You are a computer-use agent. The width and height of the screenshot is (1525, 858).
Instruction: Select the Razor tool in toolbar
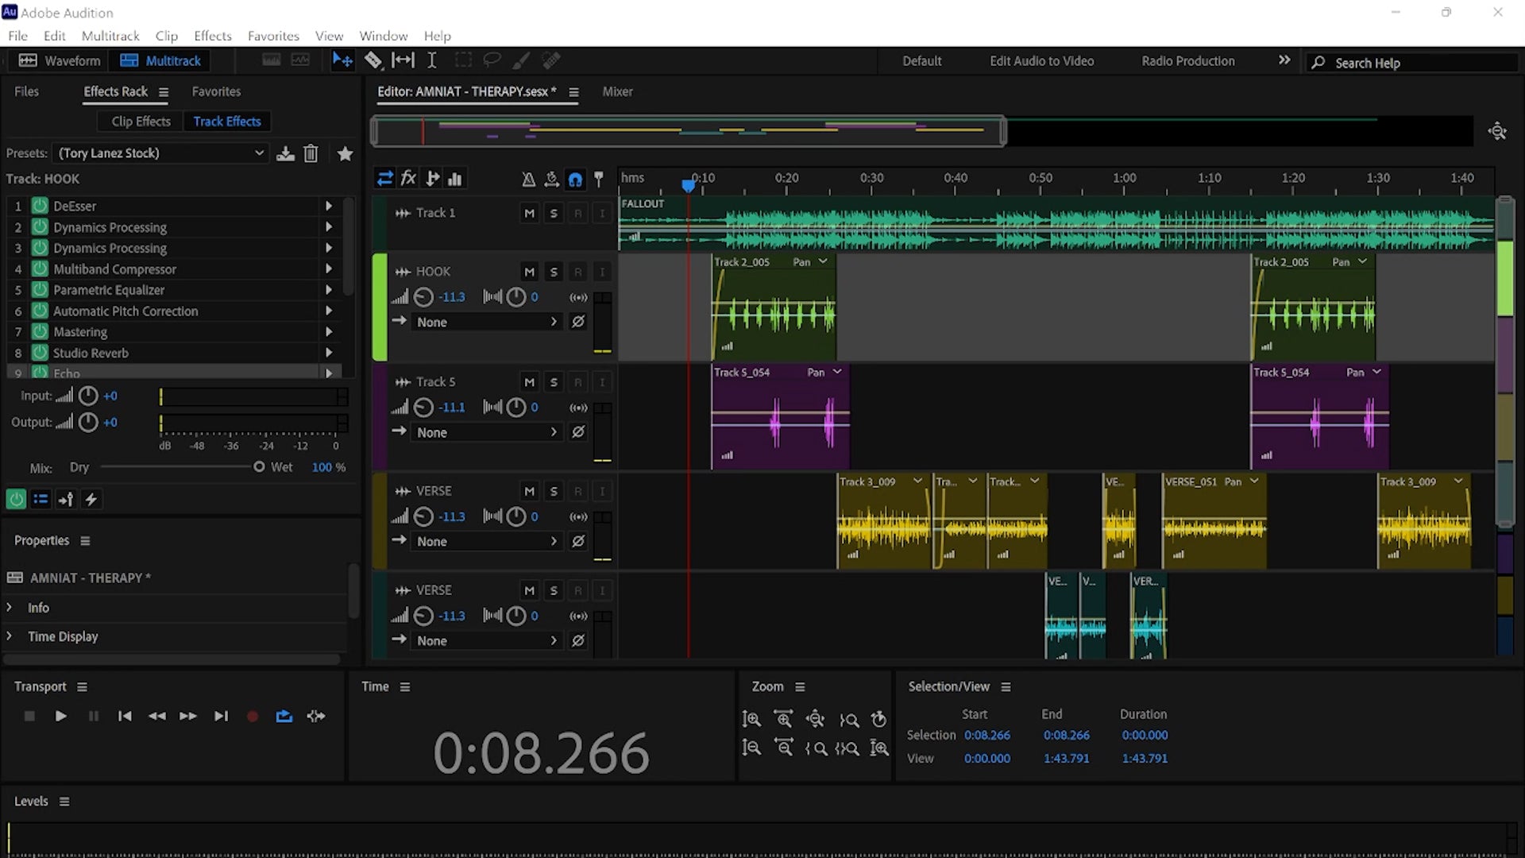(x=373, y=60)
